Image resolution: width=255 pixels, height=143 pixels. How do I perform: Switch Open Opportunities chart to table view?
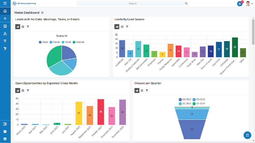click(x=23, y=91)
